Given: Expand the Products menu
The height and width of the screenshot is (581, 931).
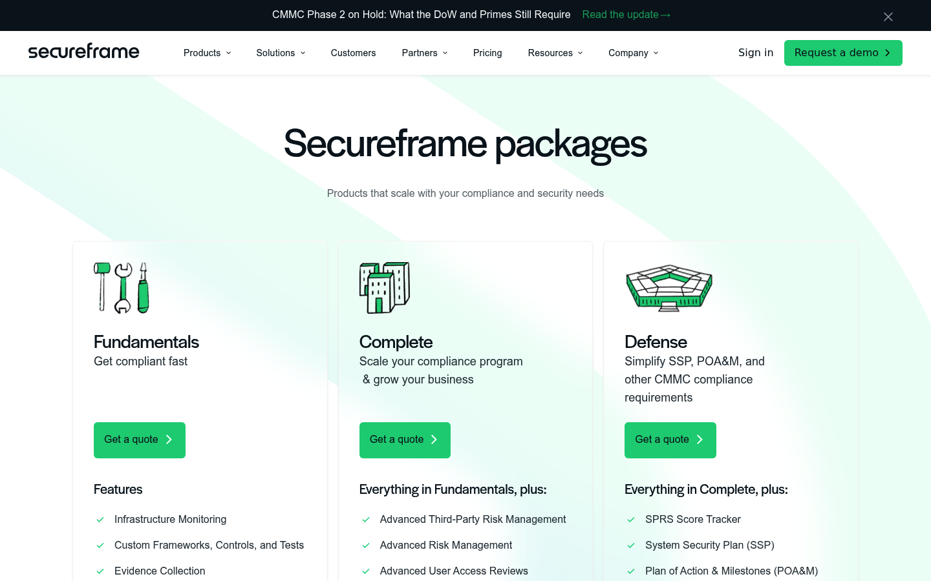Looking at the screenshot, I should (x=207, y=53).
